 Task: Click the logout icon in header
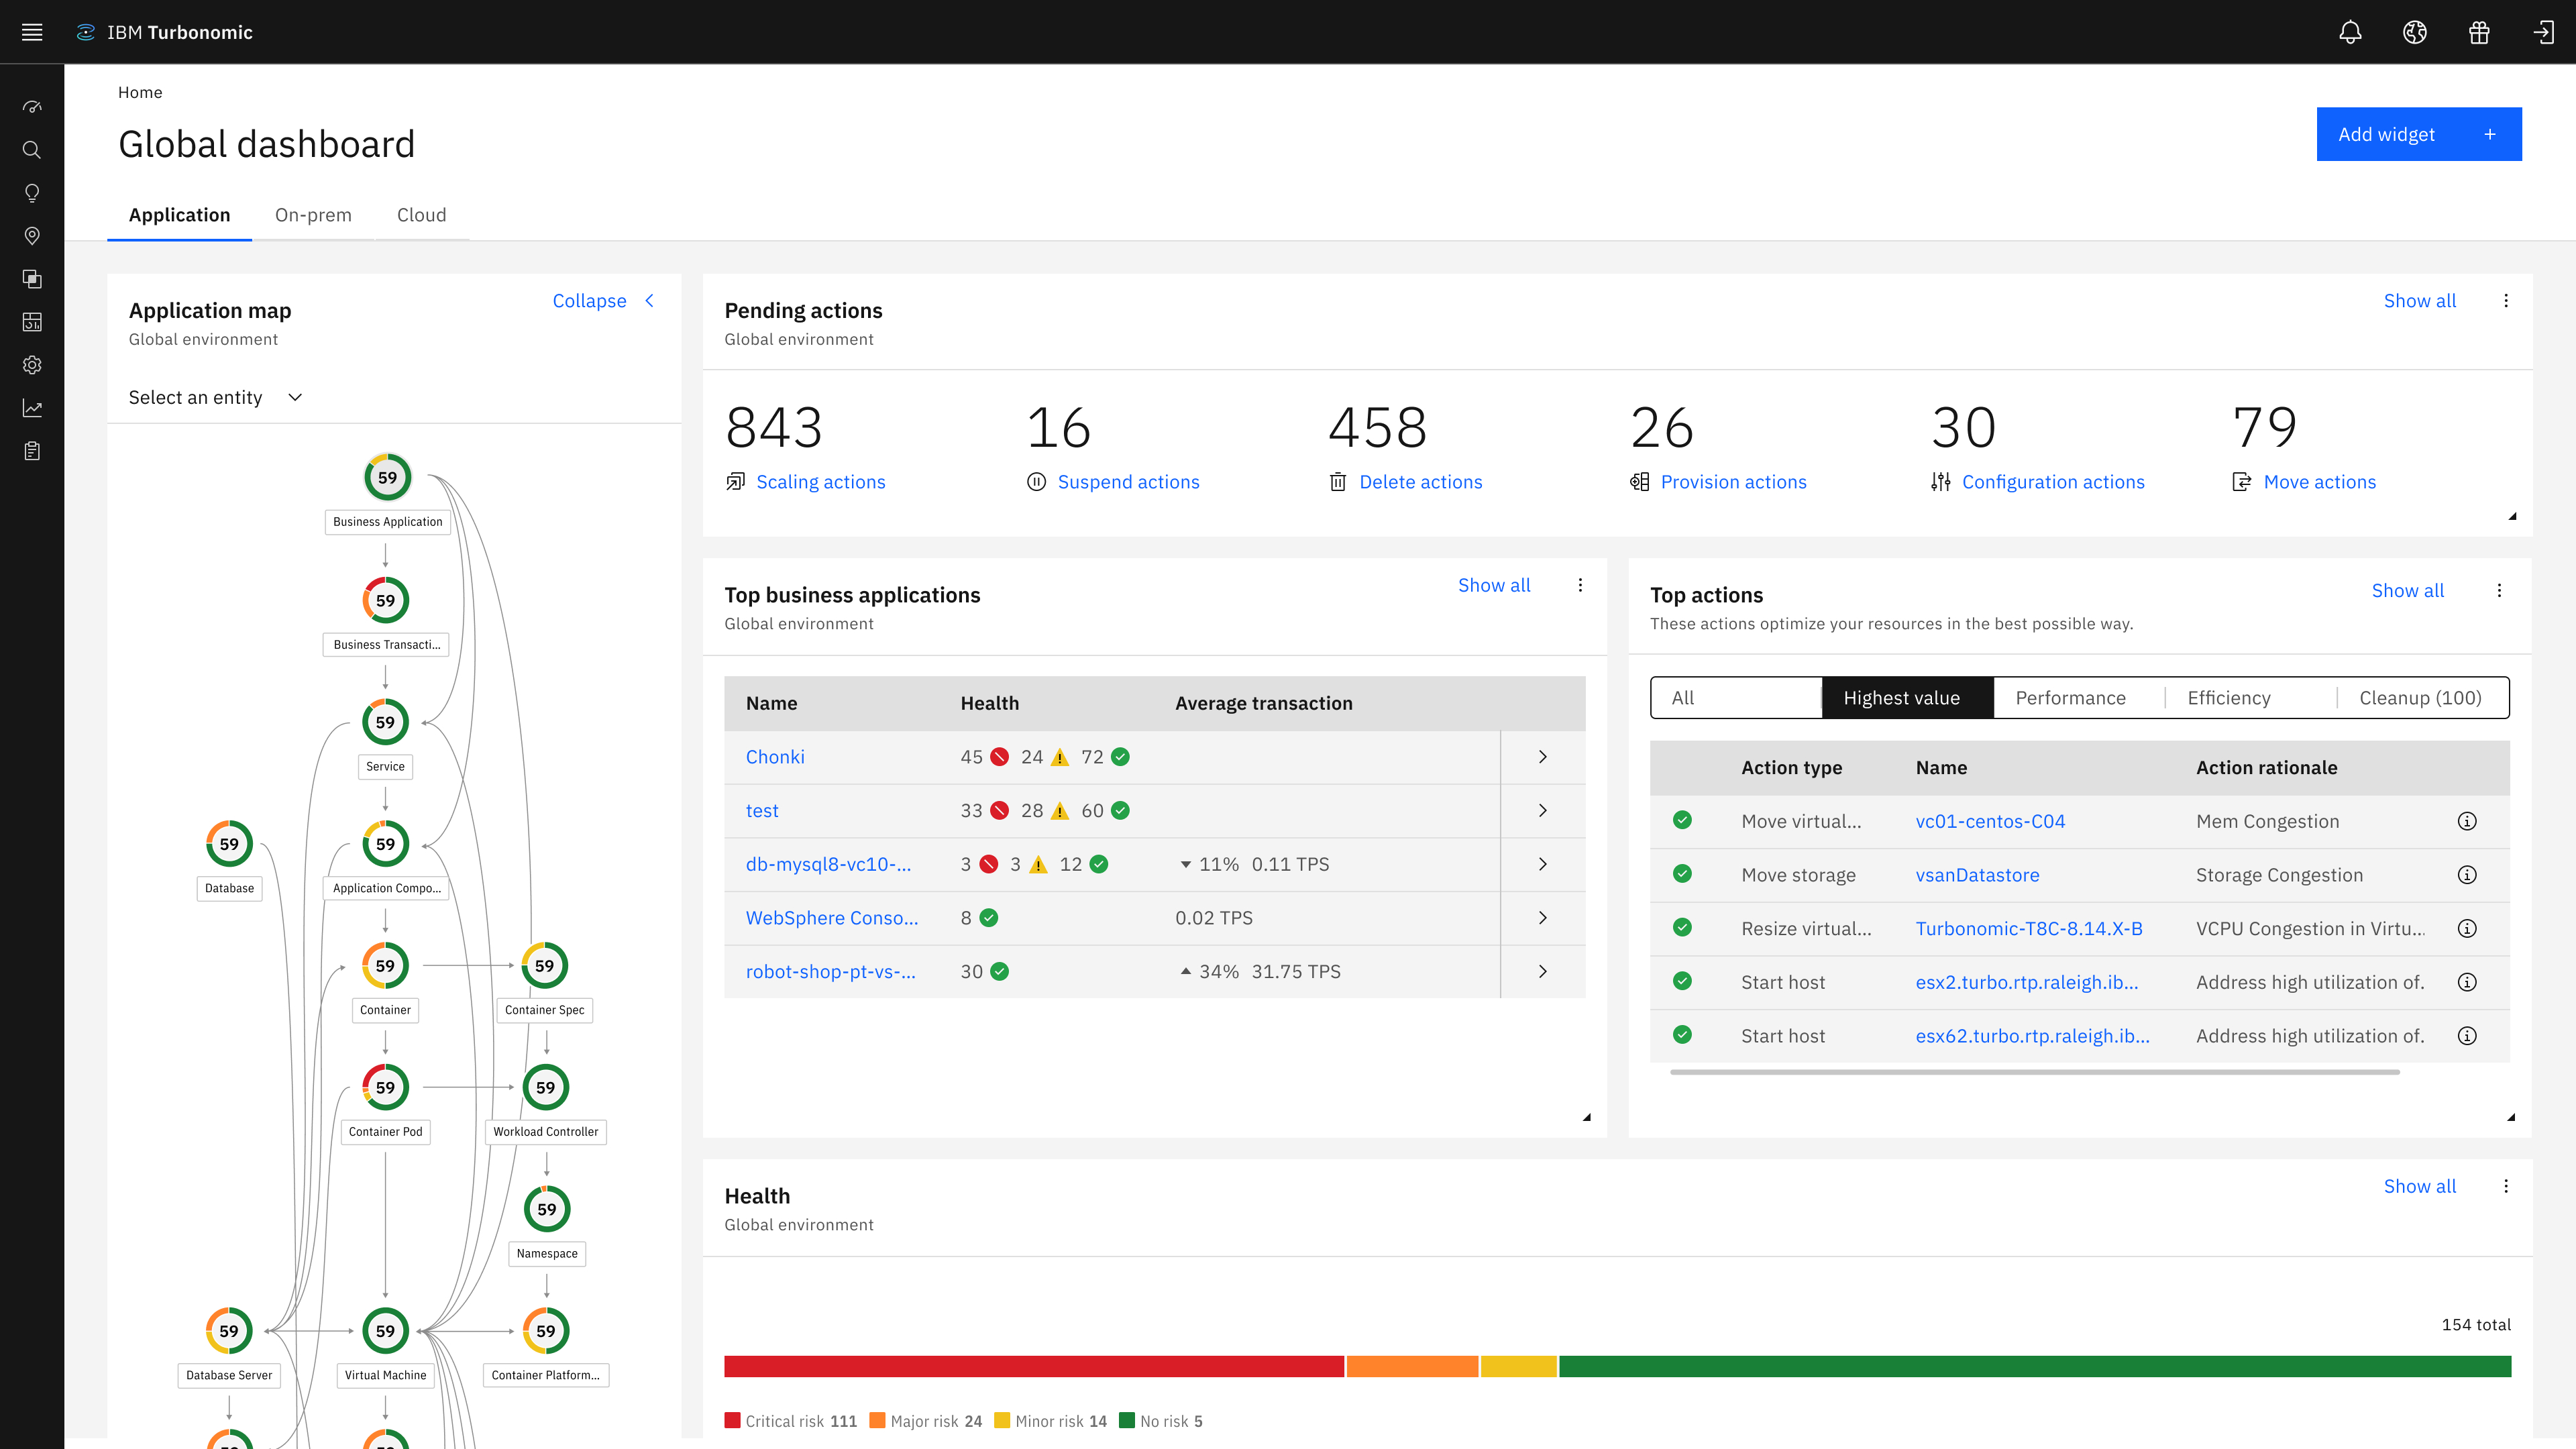point(2543,32)
